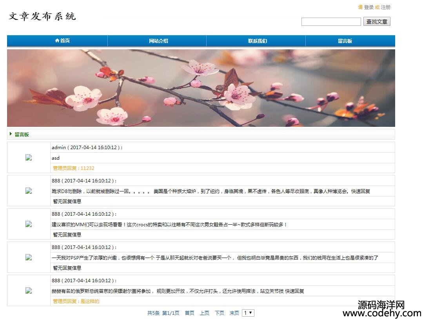Click the 留言板 section heading text
This screenshot has width=423, height=321.
22,134
